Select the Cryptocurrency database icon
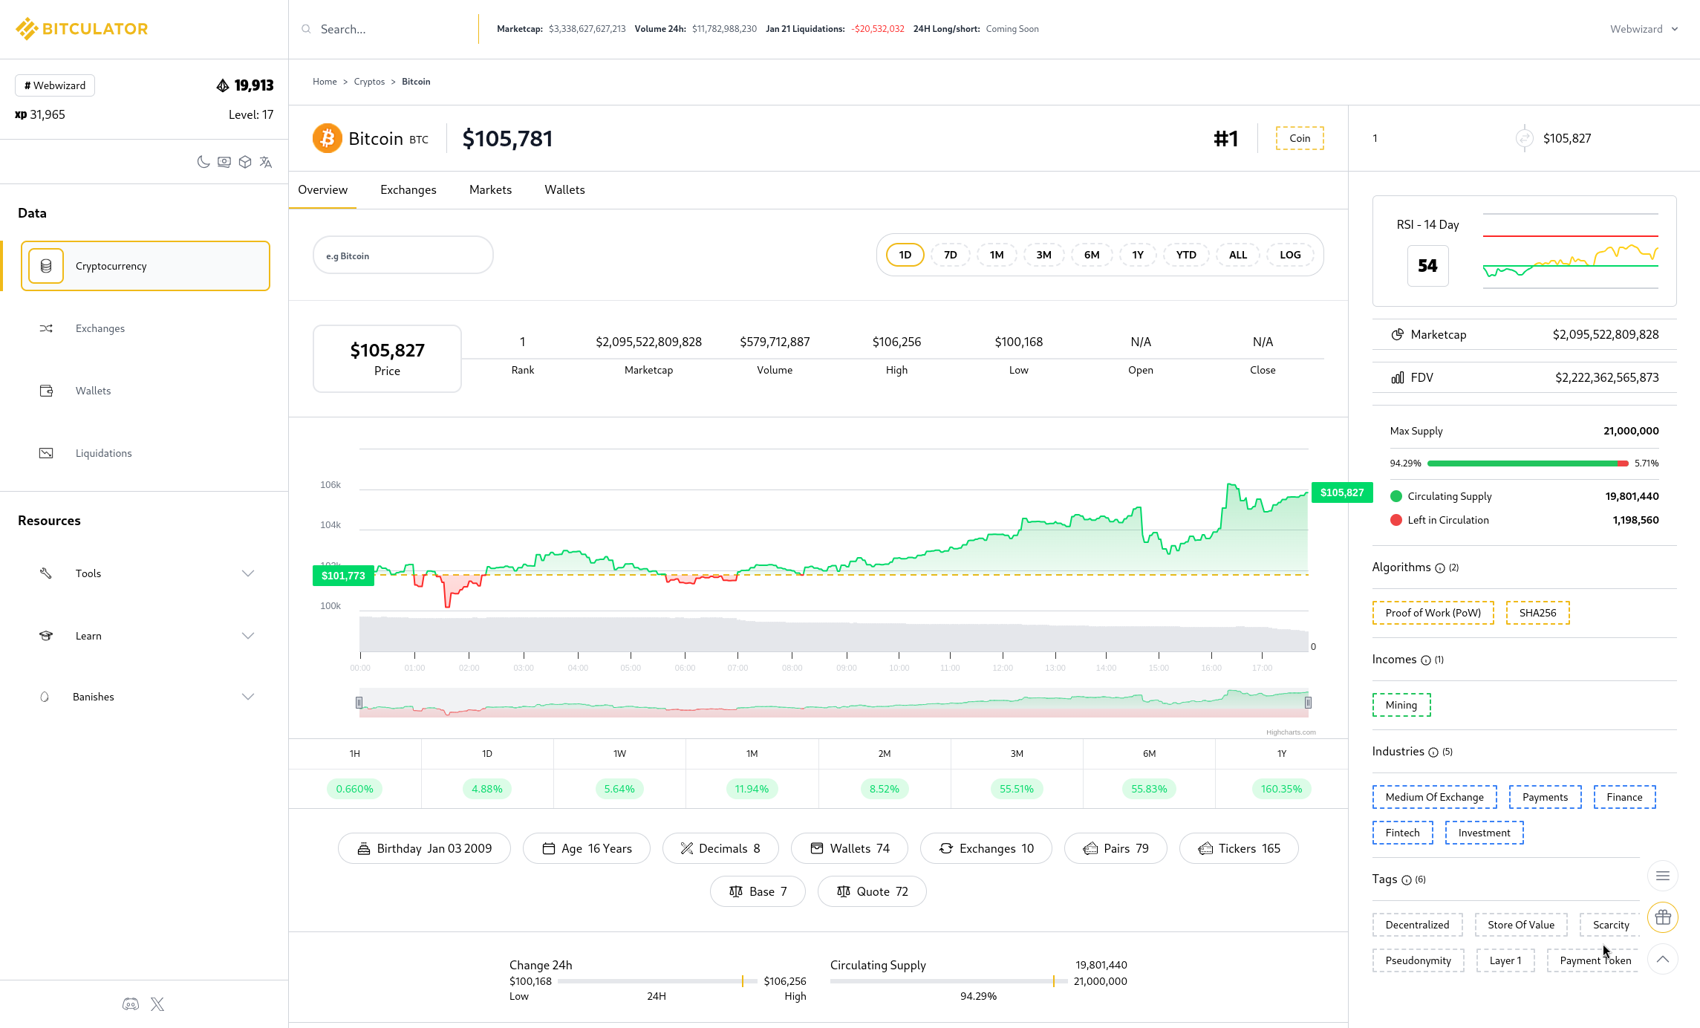The image size is (1700, 1028). click(46, 266)
